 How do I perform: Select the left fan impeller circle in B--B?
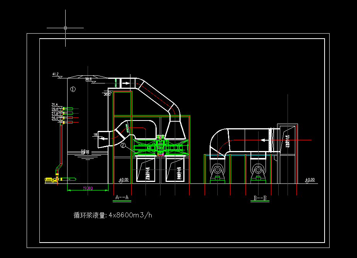pos(218,169)
